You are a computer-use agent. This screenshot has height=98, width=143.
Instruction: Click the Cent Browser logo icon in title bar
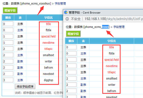point(66,12)
